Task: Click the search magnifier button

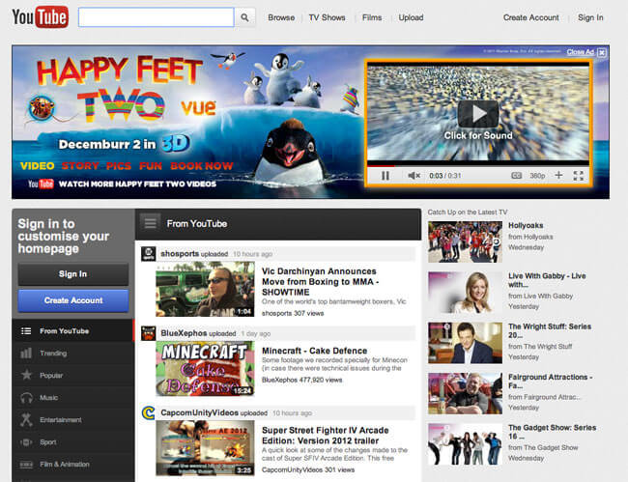Action: pyautogui.click(x=245, y=17)
